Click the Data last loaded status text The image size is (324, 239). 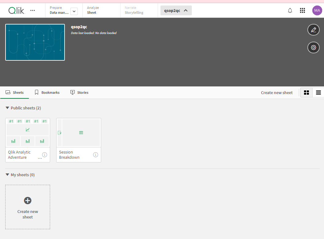94,33
